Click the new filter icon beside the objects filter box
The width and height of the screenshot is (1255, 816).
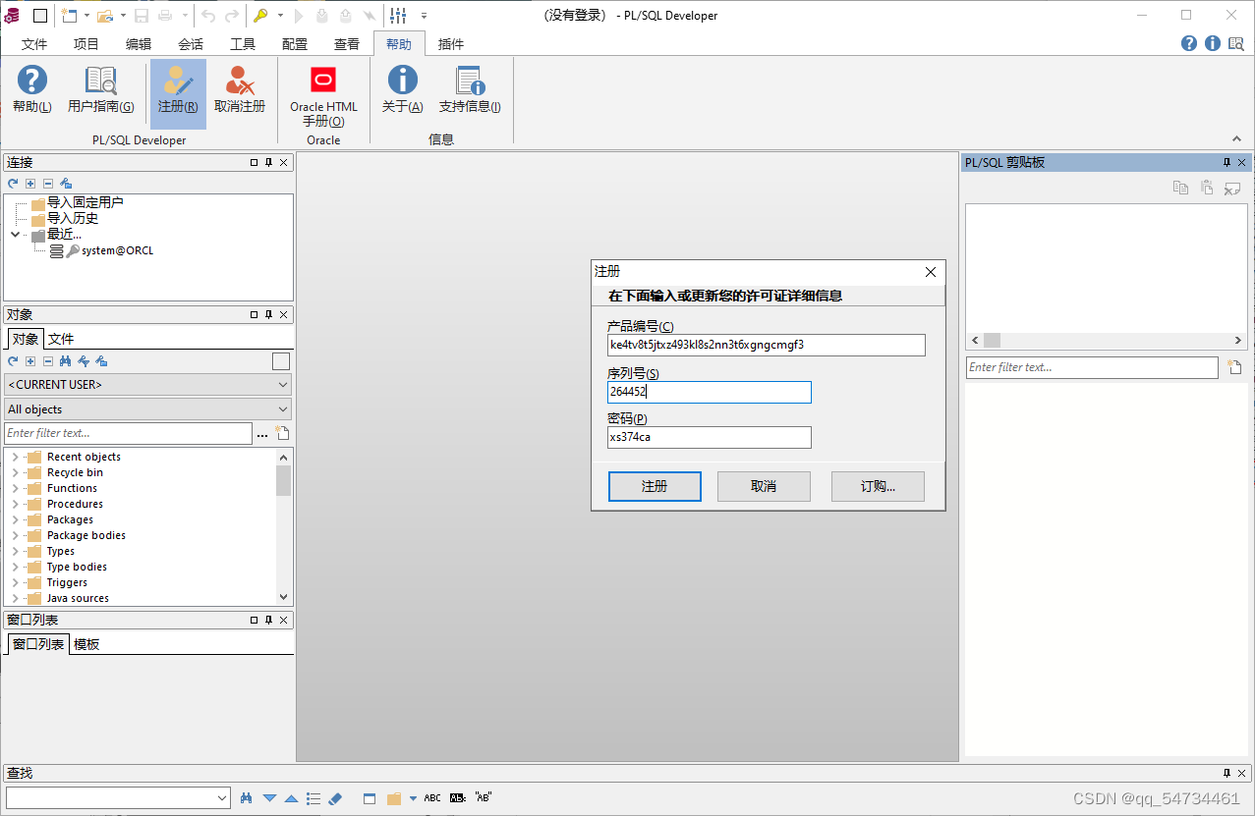(x=282, y=433)
